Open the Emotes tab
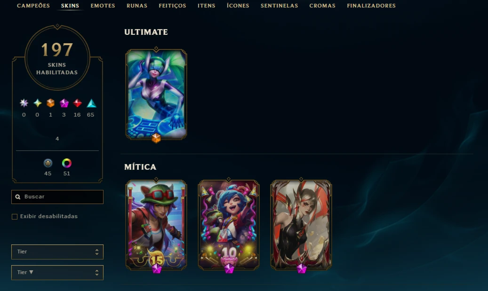The image size is (488, 291). pos(103,6)
